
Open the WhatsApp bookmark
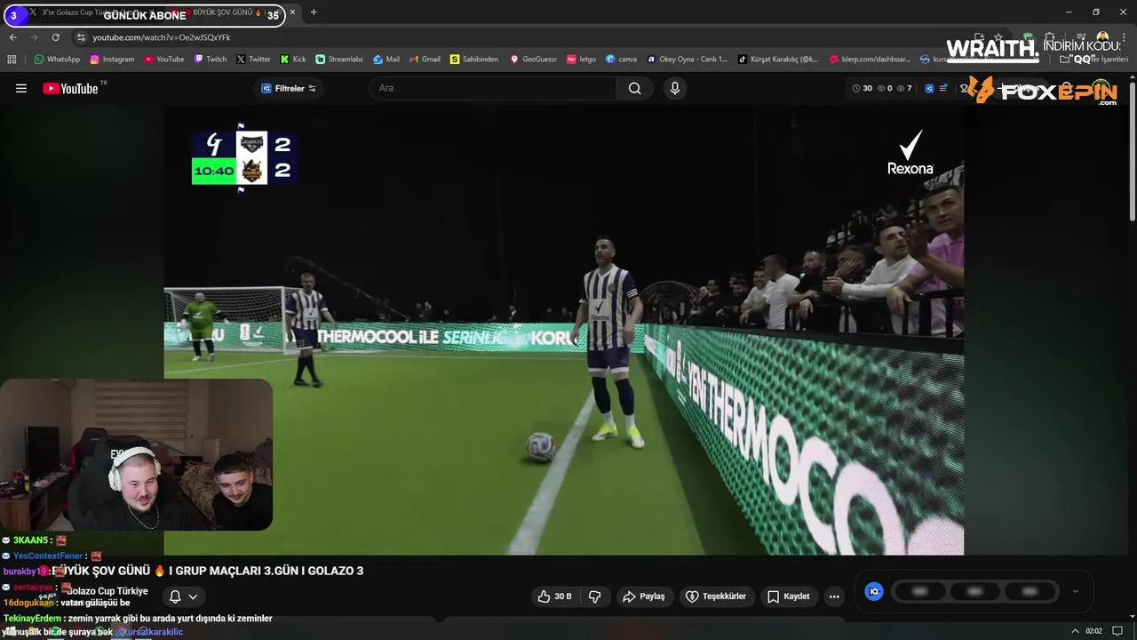click(57, 60)
